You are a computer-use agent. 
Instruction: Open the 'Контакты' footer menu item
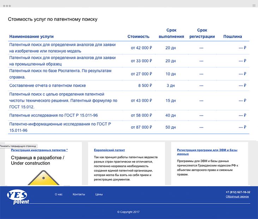(x=79, y=194)
